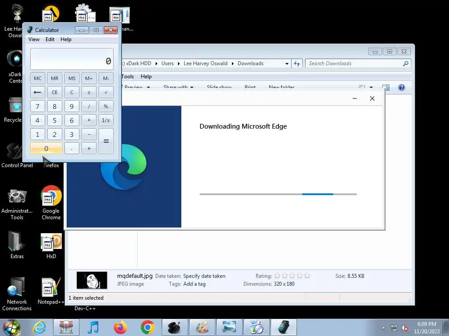Click the calculator decimal point button
Image resolution: width=449 pixels, height=336 pixels.
click(72, 148)
